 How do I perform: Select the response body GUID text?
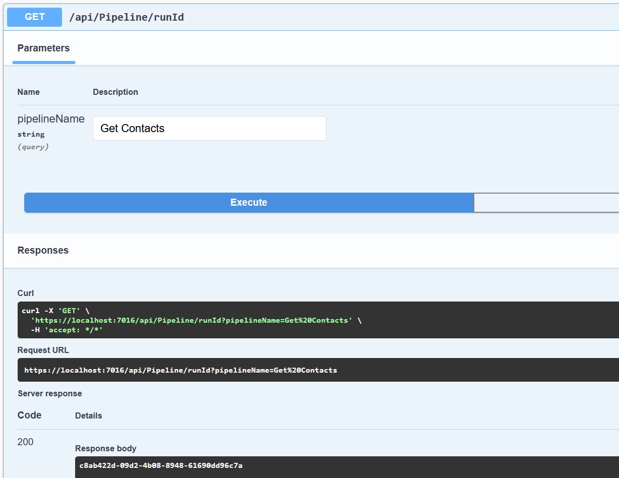coord(161,465)
